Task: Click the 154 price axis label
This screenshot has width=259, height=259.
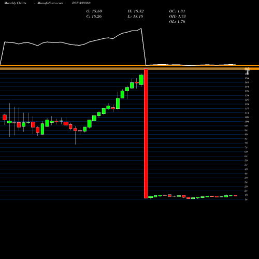Action: tap(247, 78)
